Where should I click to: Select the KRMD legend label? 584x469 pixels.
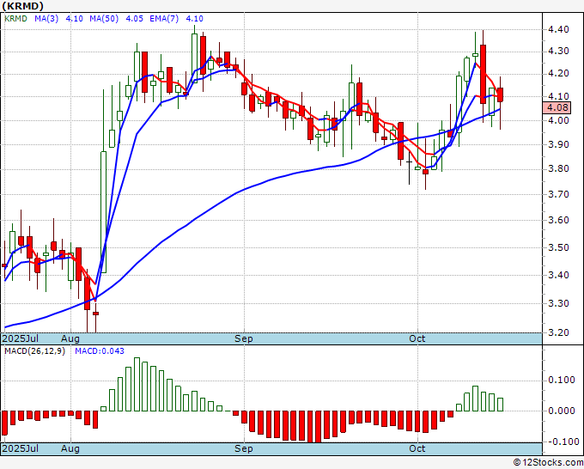click(x=15, y=18)
